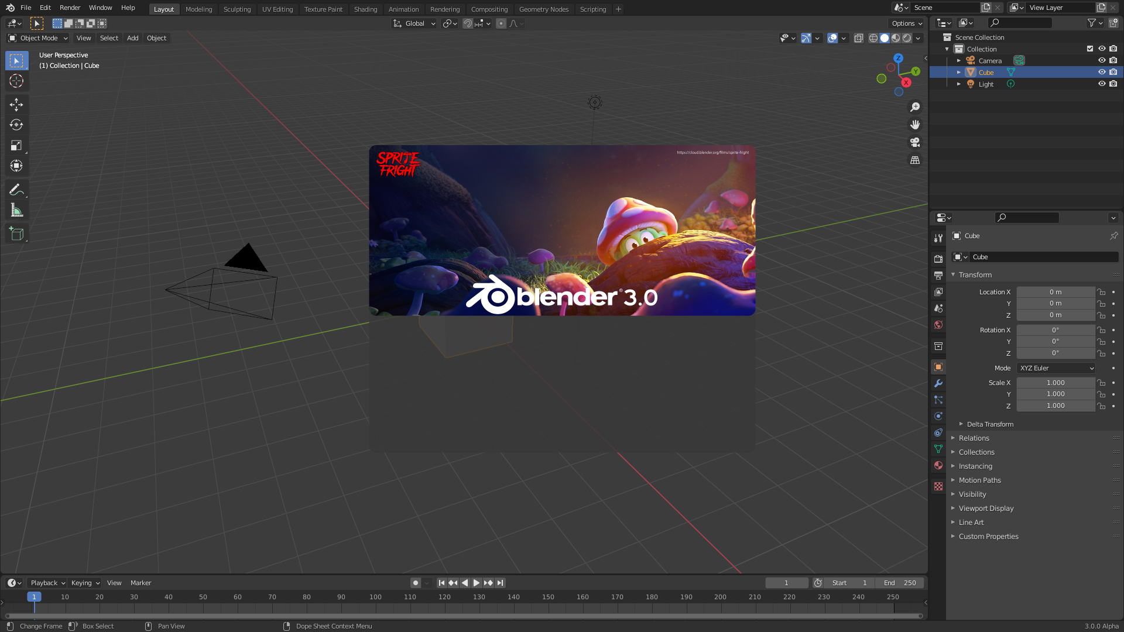1124x632 pixels.
Task: Open the Render menu
Action: coord(70,8)
